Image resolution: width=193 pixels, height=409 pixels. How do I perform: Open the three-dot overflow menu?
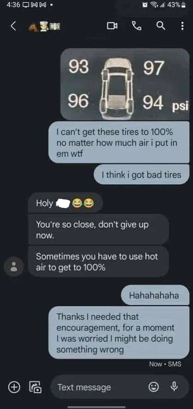pyautogui.click(x=182, y=26)
